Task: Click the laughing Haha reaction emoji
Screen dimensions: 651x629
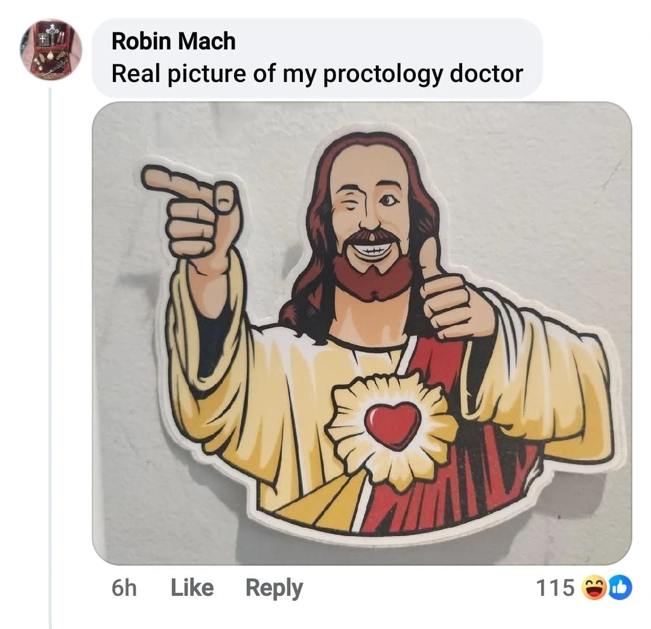Action: pos(594,588)
